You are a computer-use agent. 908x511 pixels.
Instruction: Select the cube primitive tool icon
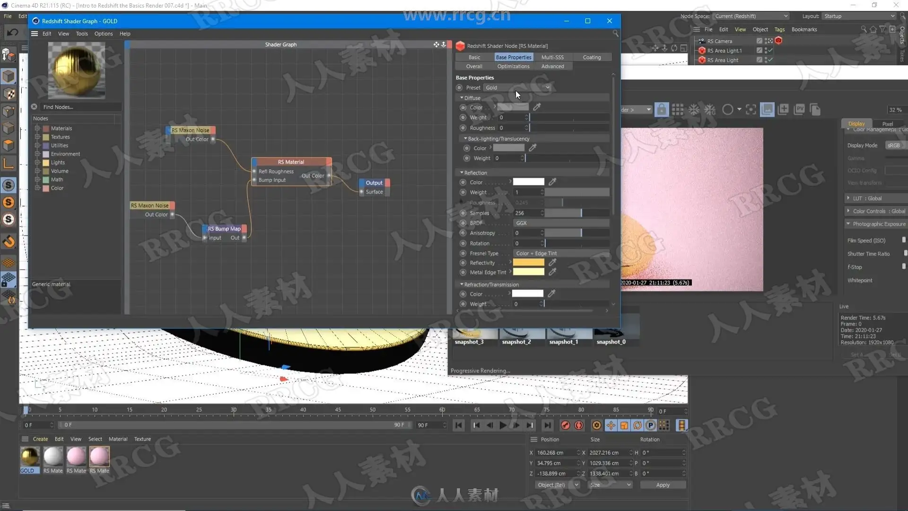(9, 76)
